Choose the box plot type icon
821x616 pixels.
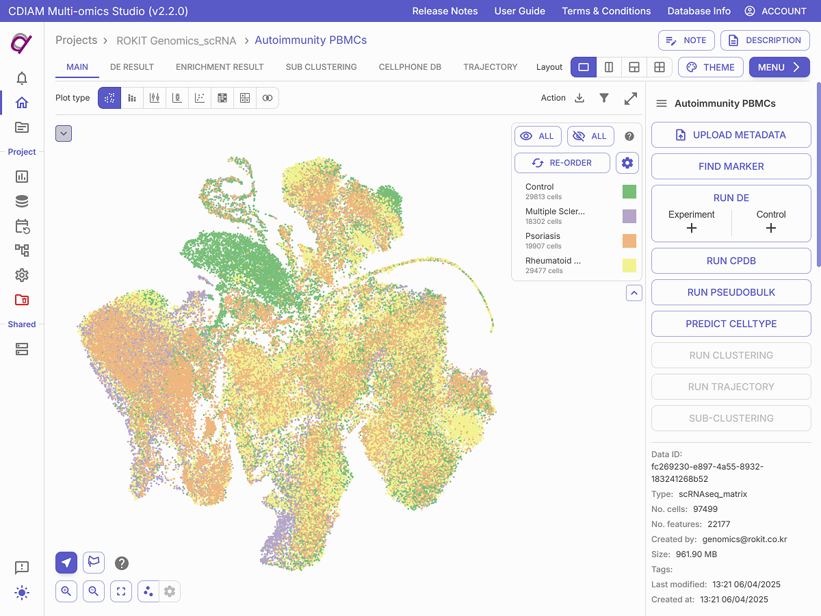tap(177, 98)
